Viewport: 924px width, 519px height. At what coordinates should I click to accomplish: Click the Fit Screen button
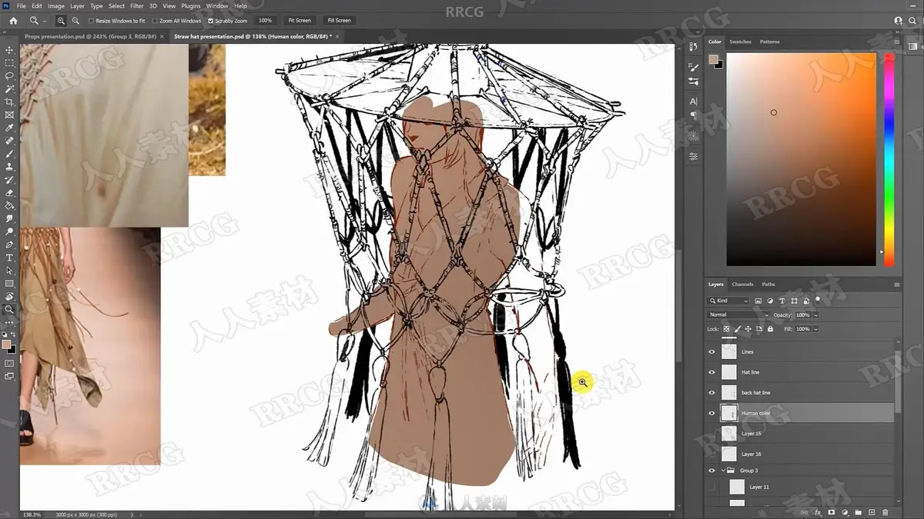tap(299, 21)
